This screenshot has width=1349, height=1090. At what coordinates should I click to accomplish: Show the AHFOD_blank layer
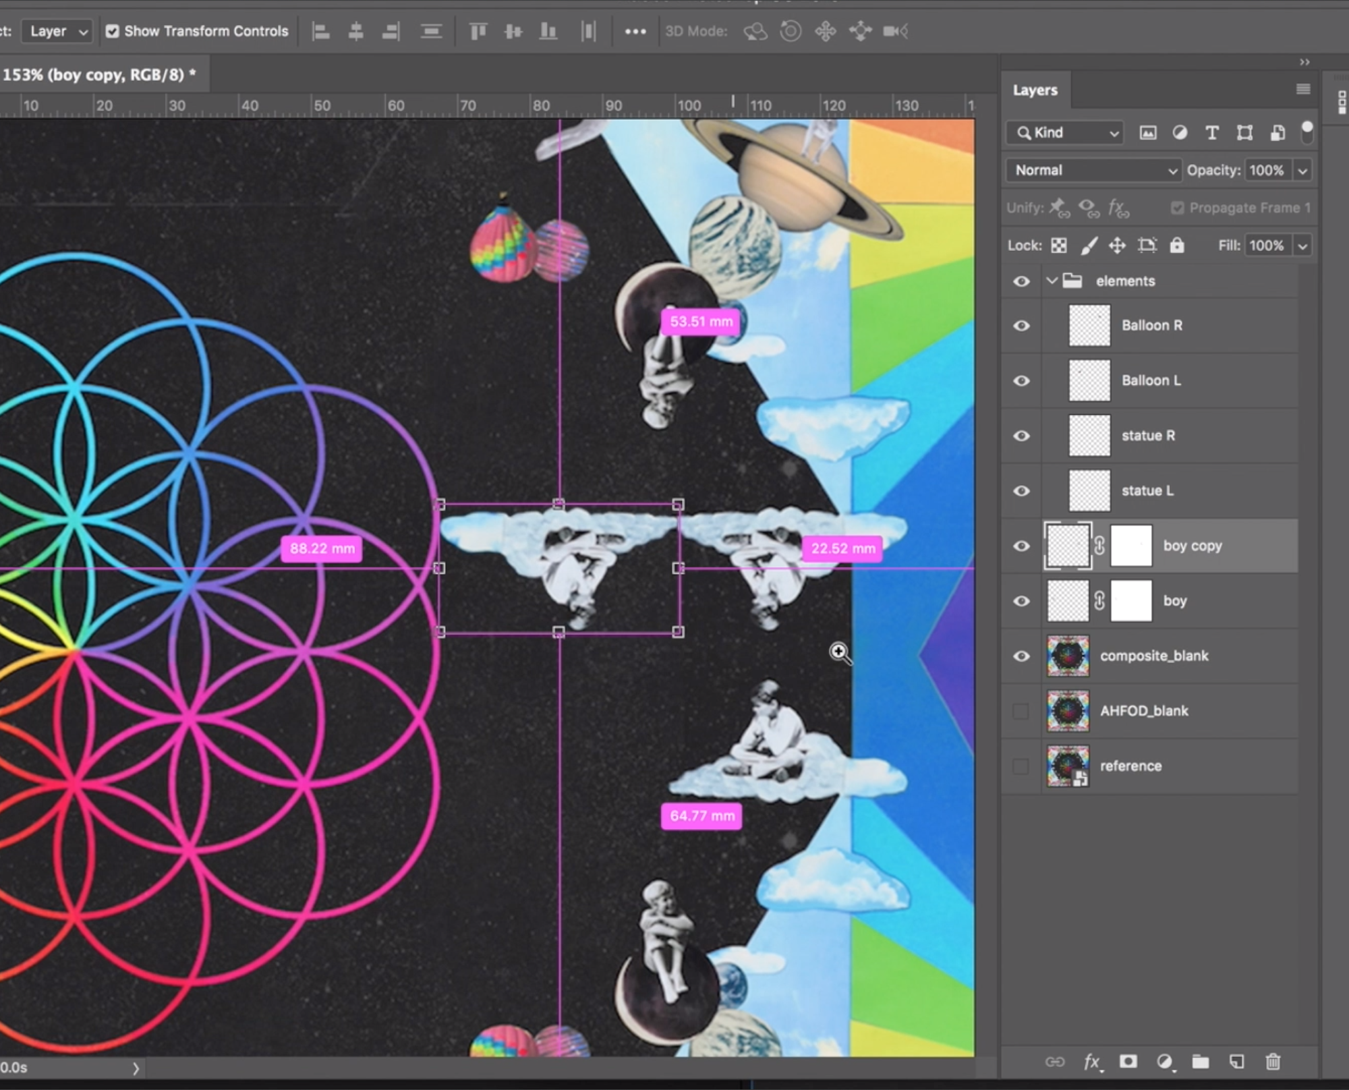pyautogui.click(x=1021, y=711)
